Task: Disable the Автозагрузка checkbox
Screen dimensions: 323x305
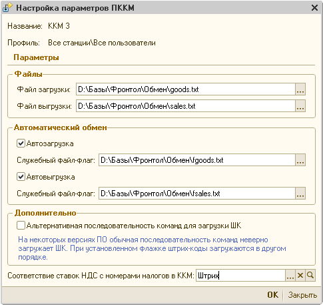Action: pyautogui.click(x=21, y=143)
